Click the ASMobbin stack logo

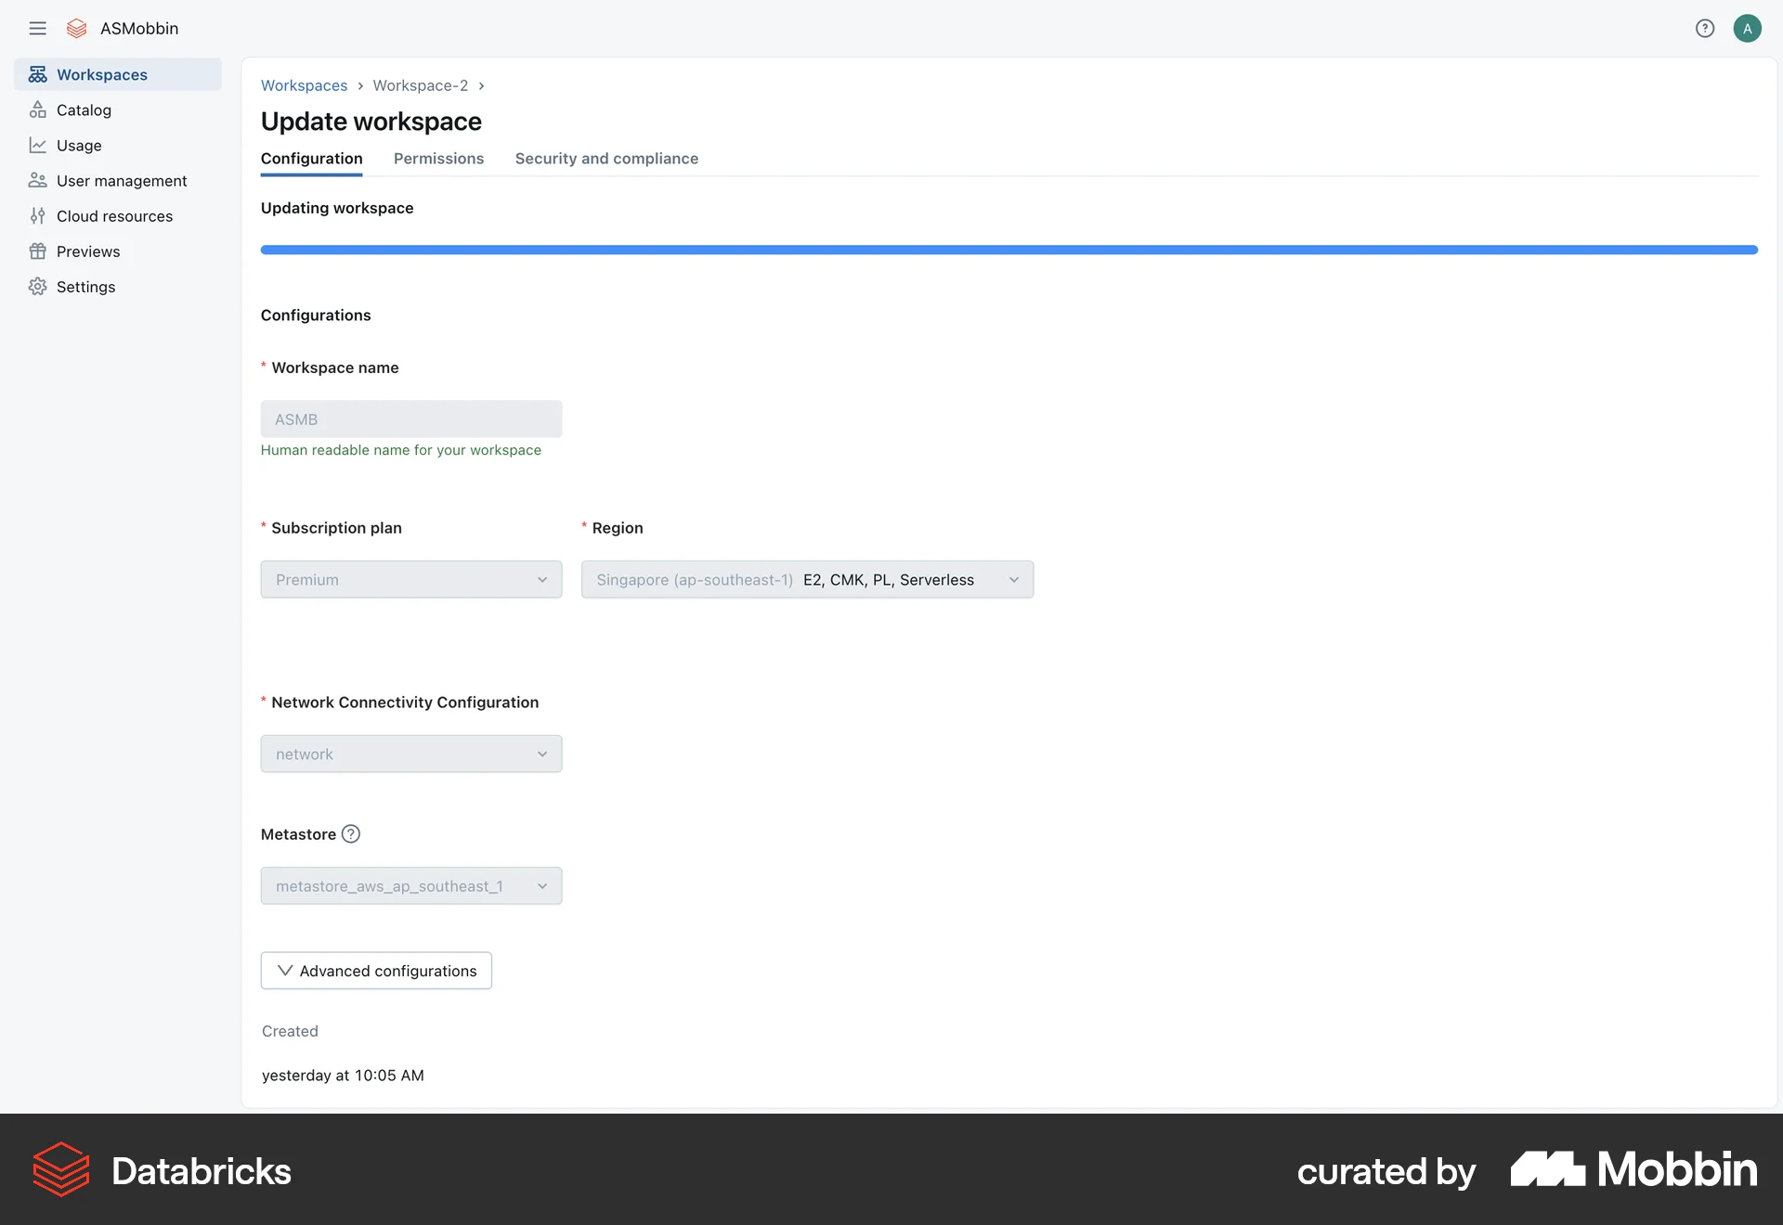pos(76,28)
